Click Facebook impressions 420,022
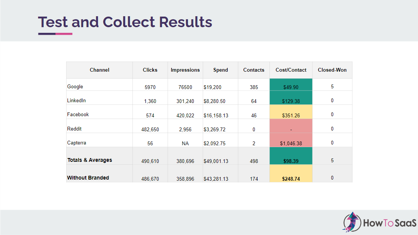Viewport: 418px width, 235px height. pyautogui.click(x=185, y=115)
